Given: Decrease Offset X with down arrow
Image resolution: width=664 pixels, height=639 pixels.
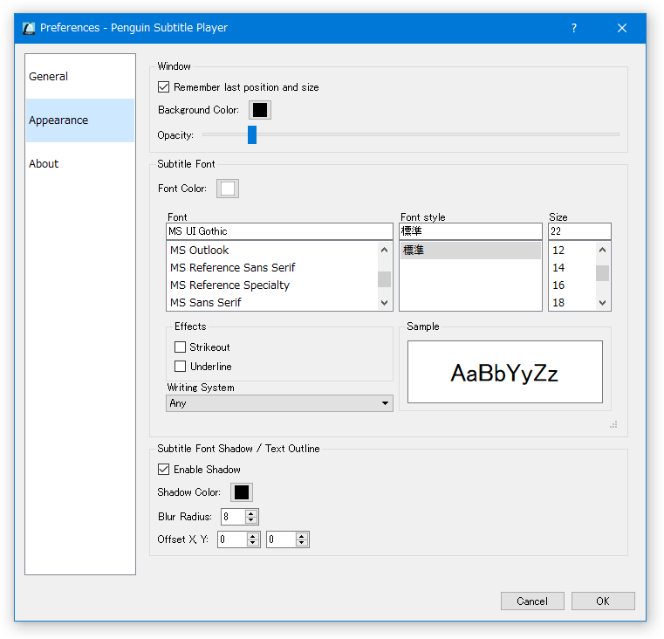Looking at the screenshot, I should point(253,543).
